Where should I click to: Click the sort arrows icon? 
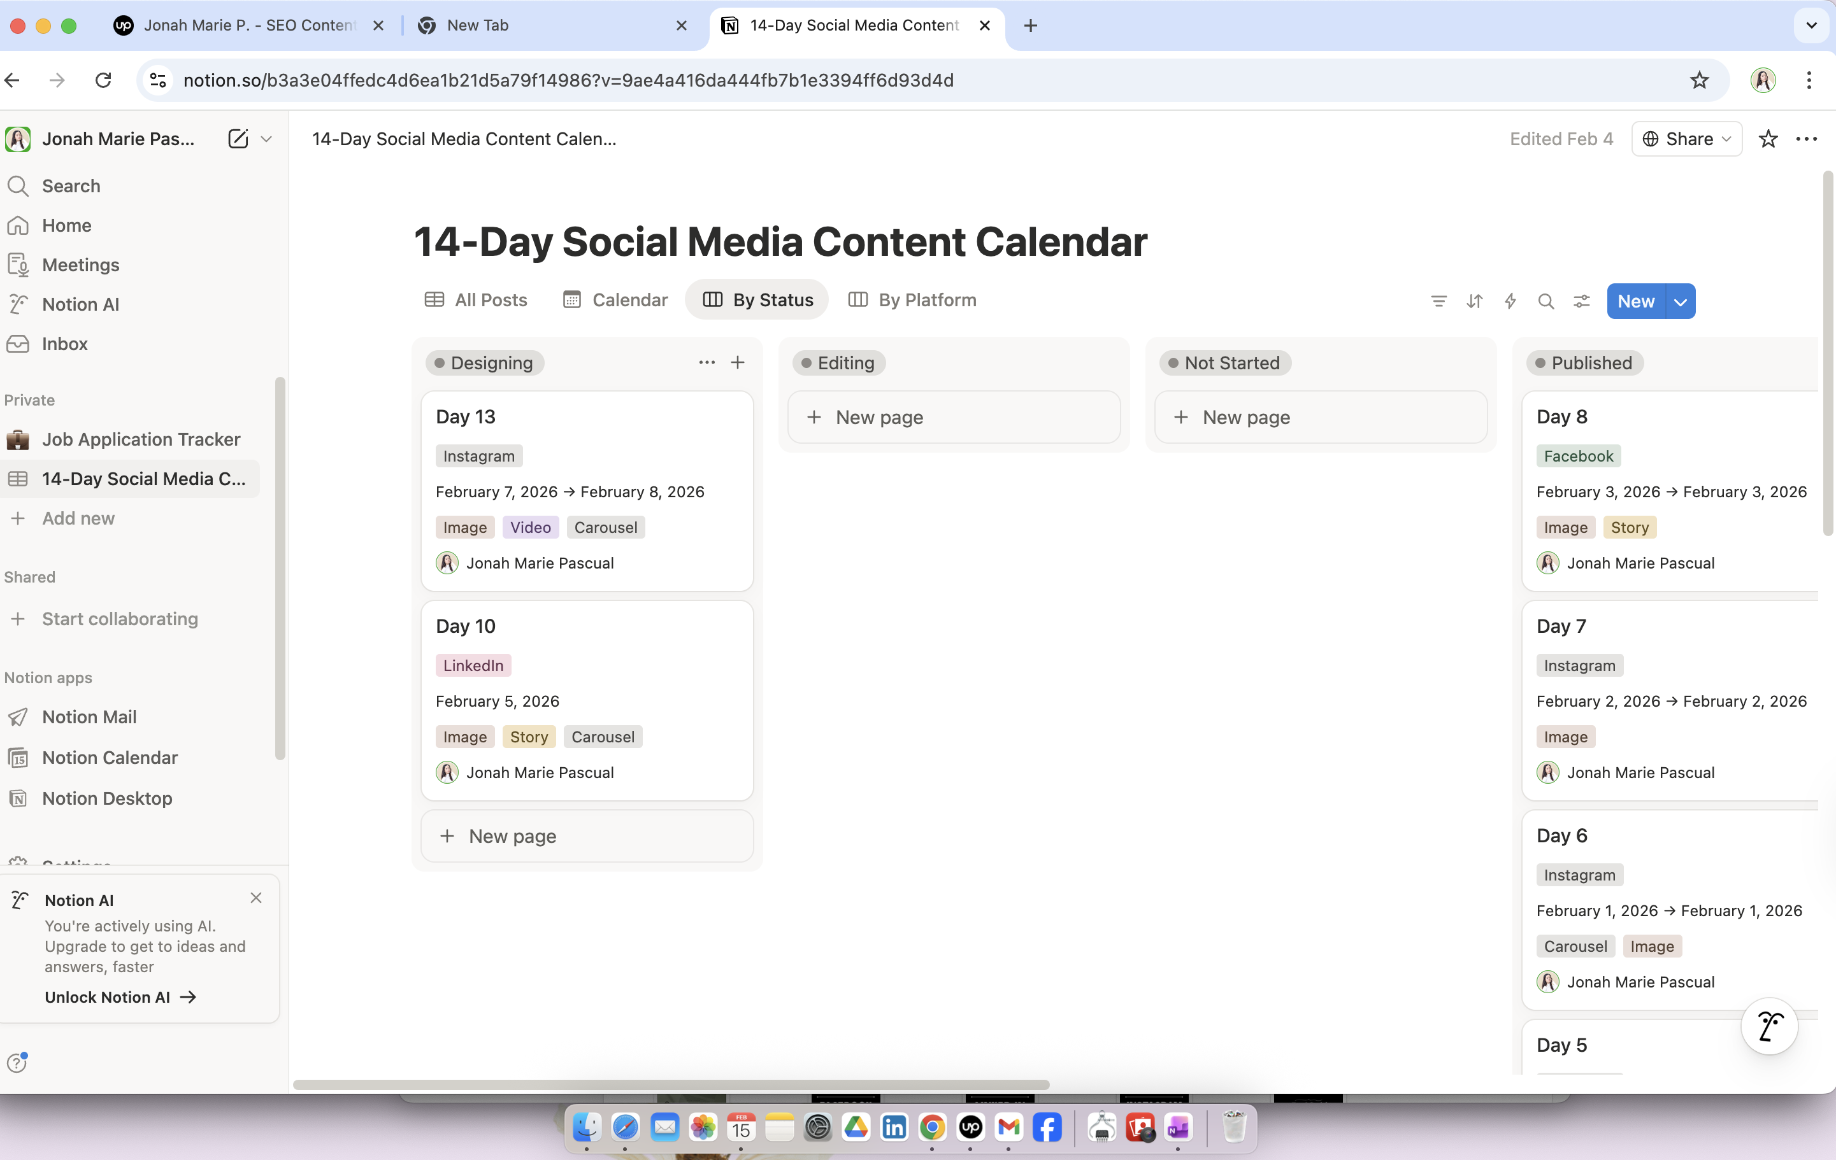(1474, 301)
